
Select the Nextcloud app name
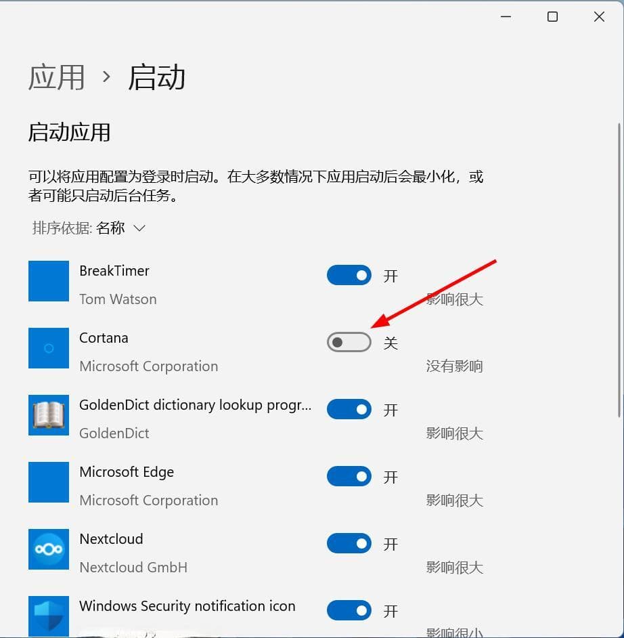point(111,539)
